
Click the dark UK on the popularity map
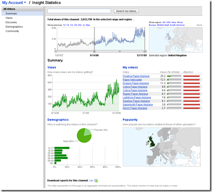coord(152,141)
